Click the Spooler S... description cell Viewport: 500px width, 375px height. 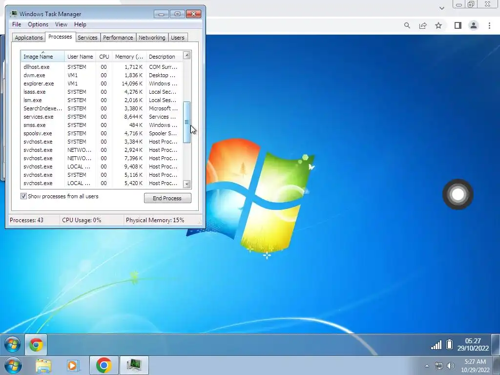coord(163,133)
